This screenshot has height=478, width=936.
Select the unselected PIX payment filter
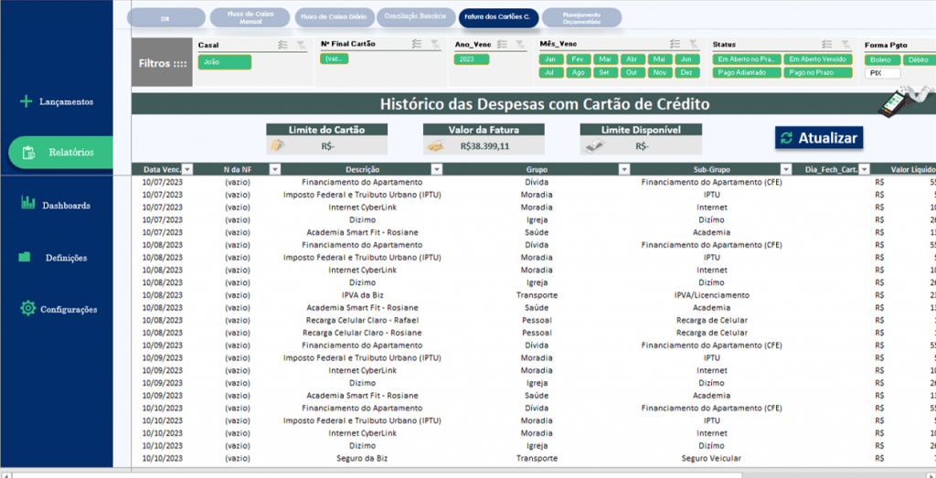point(882,73)
